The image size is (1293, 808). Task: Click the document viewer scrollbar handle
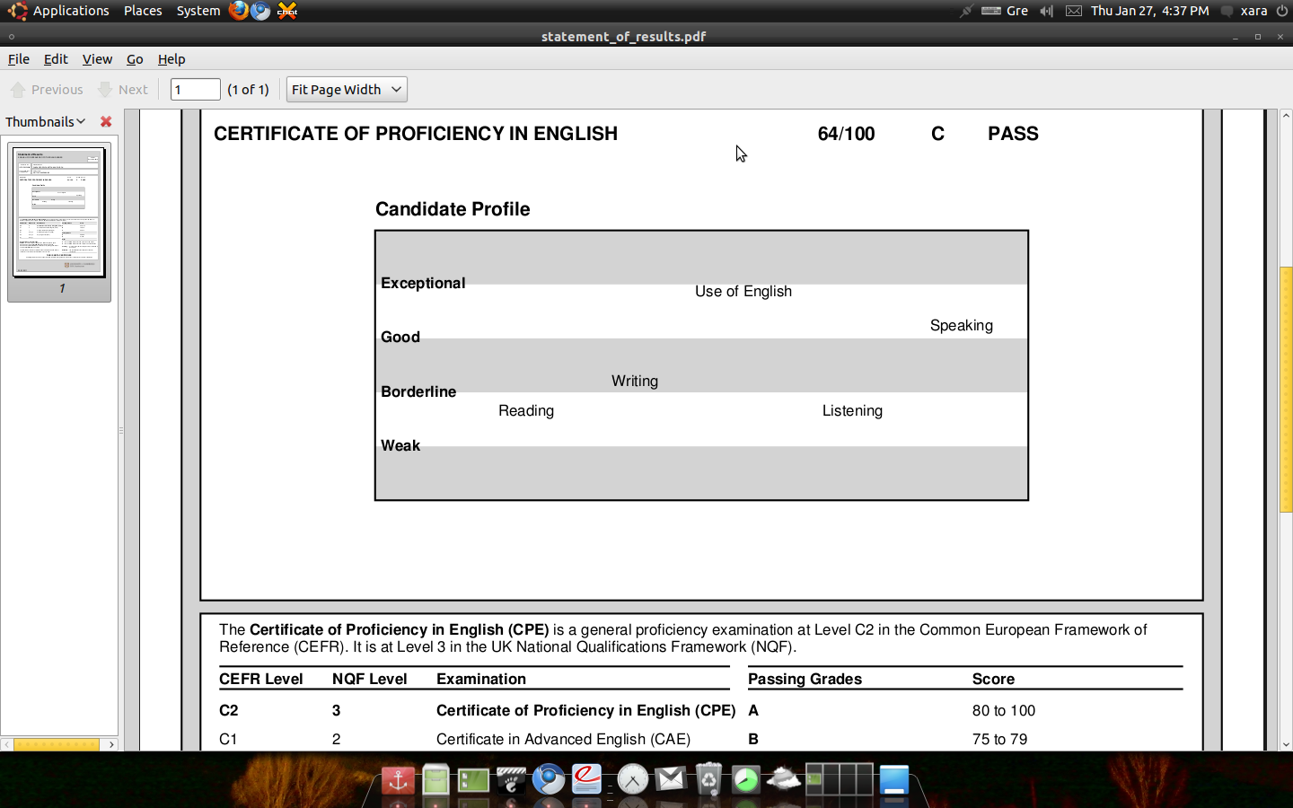[x=1286, y=390]
